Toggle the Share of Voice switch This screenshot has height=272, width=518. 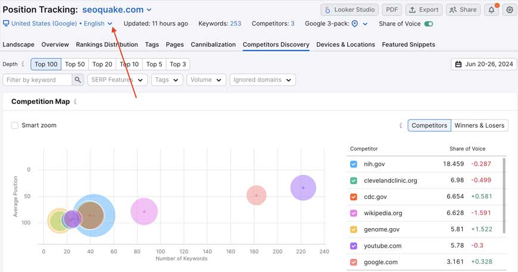pos(429,24)
